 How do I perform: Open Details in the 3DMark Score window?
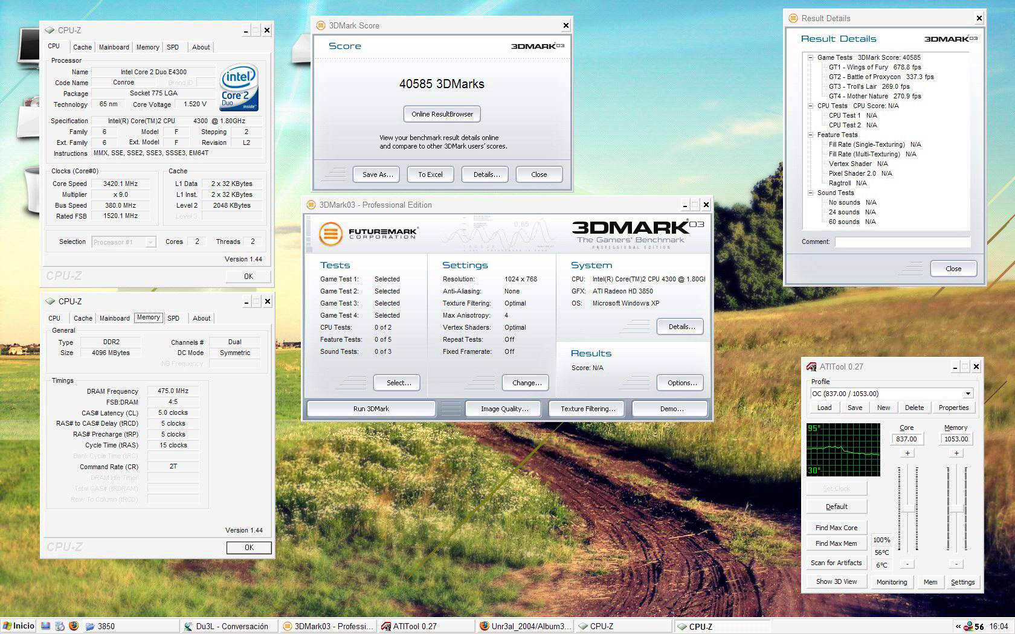pyautogui.click(x=486, y=175)
